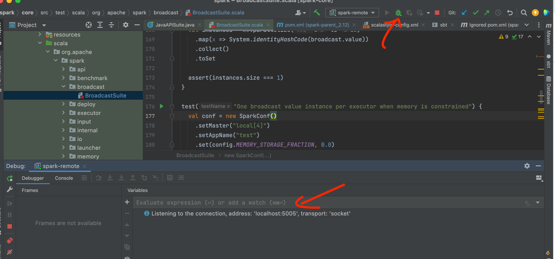Click the Trace Current Stream Chain icon

(x=181, y=178)
